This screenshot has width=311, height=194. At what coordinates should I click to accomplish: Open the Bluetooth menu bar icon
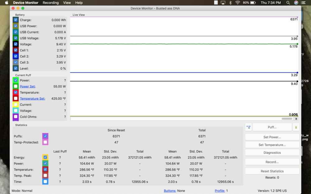coord(230,2)
